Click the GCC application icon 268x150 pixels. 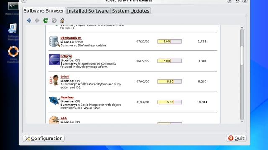point(54,120)
